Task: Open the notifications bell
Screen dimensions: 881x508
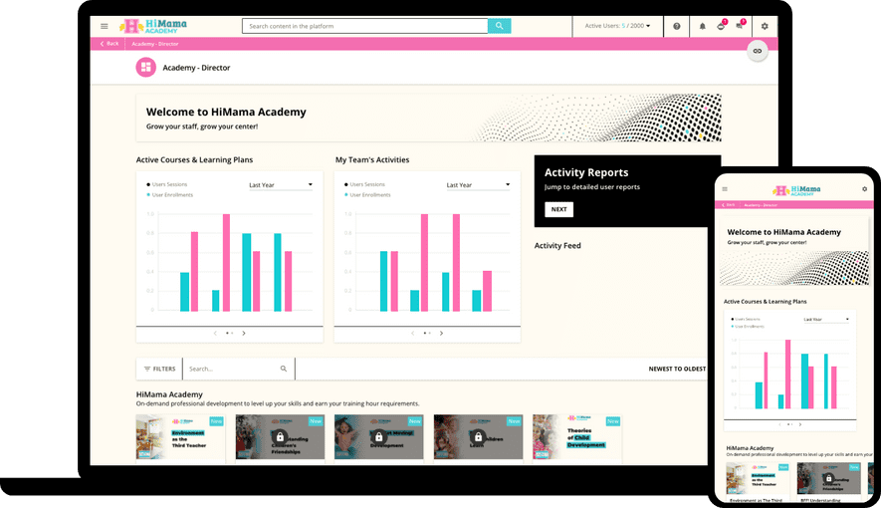Action: [703, 26]
